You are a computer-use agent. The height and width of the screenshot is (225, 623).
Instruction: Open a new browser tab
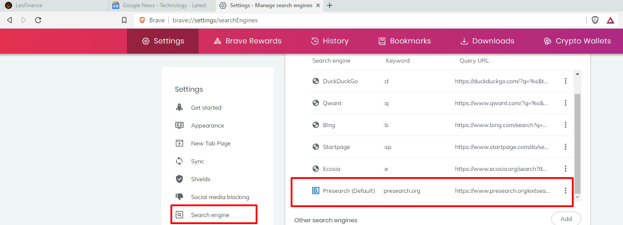point(330,5)
